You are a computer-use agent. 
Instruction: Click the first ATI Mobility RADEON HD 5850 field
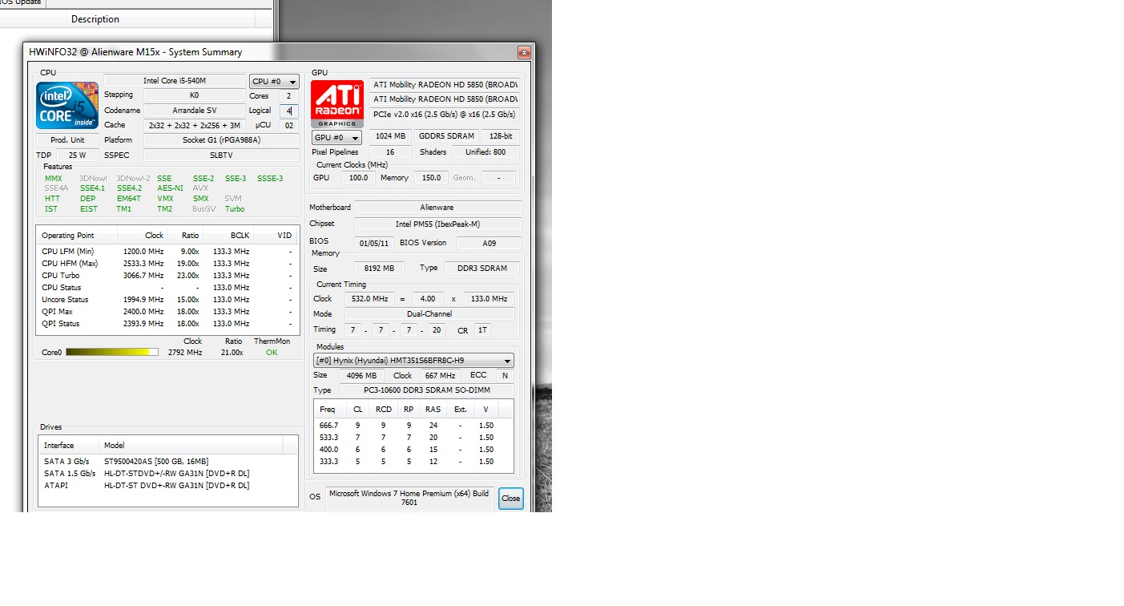445,85
